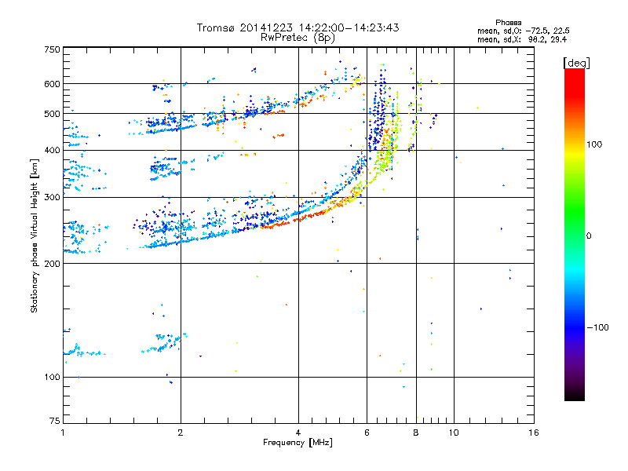
Task: Click the colorbar tick label '0'
Action: [588, 236]
